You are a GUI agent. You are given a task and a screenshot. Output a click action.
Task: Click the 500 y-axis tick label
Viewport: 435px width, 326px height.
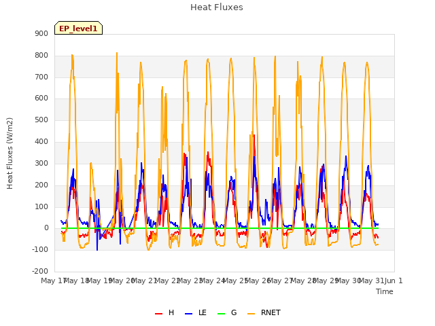click(41, 120)
